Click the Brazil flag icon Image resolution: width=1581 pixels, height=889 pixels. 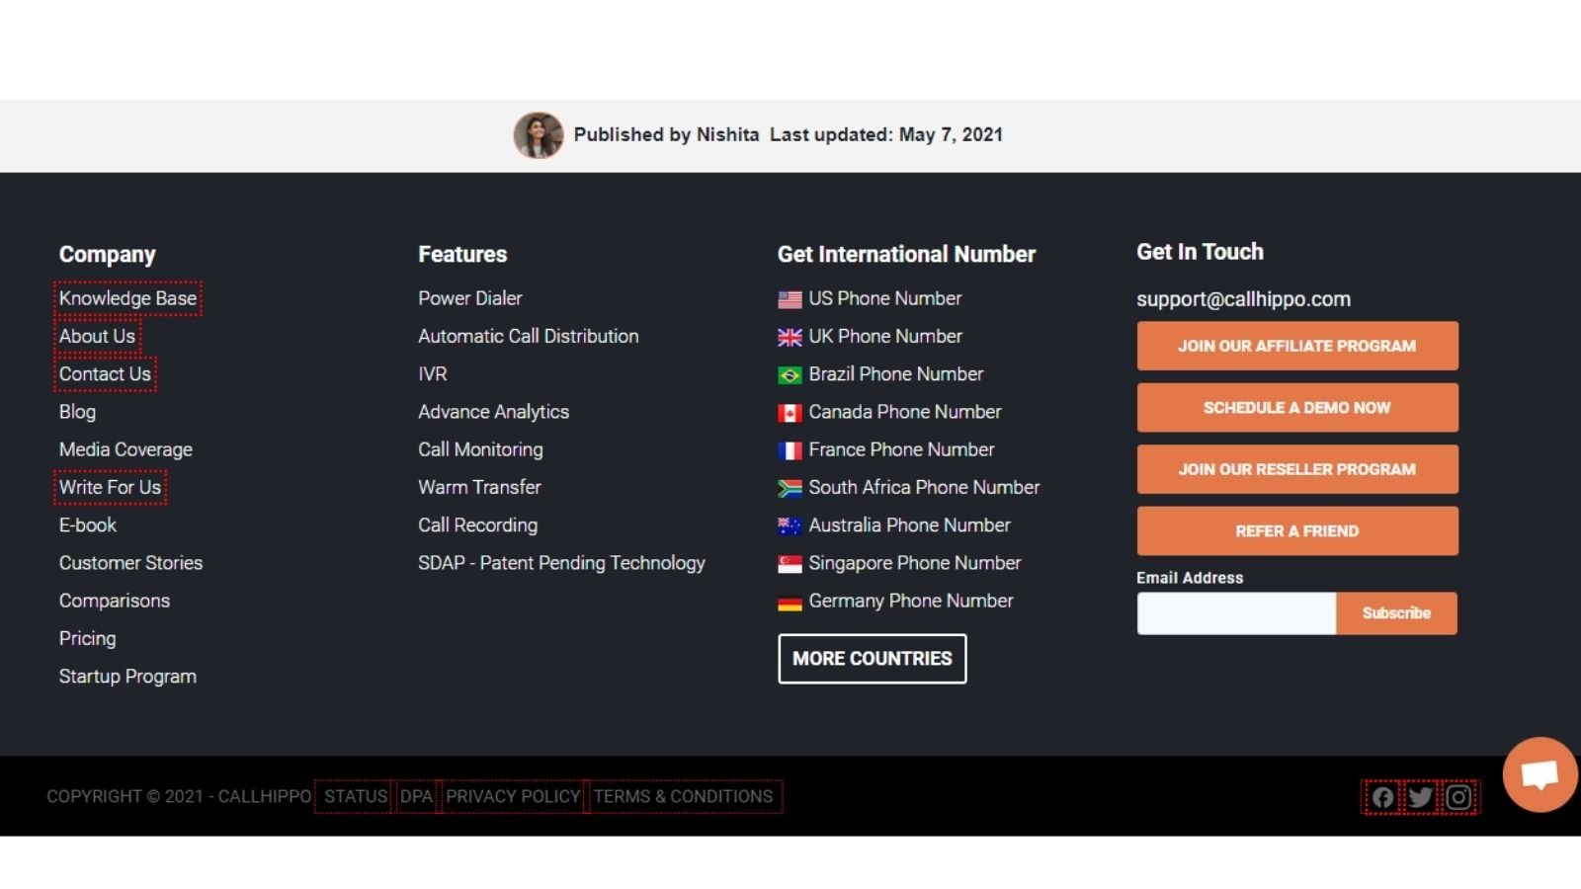click(790, 375)
